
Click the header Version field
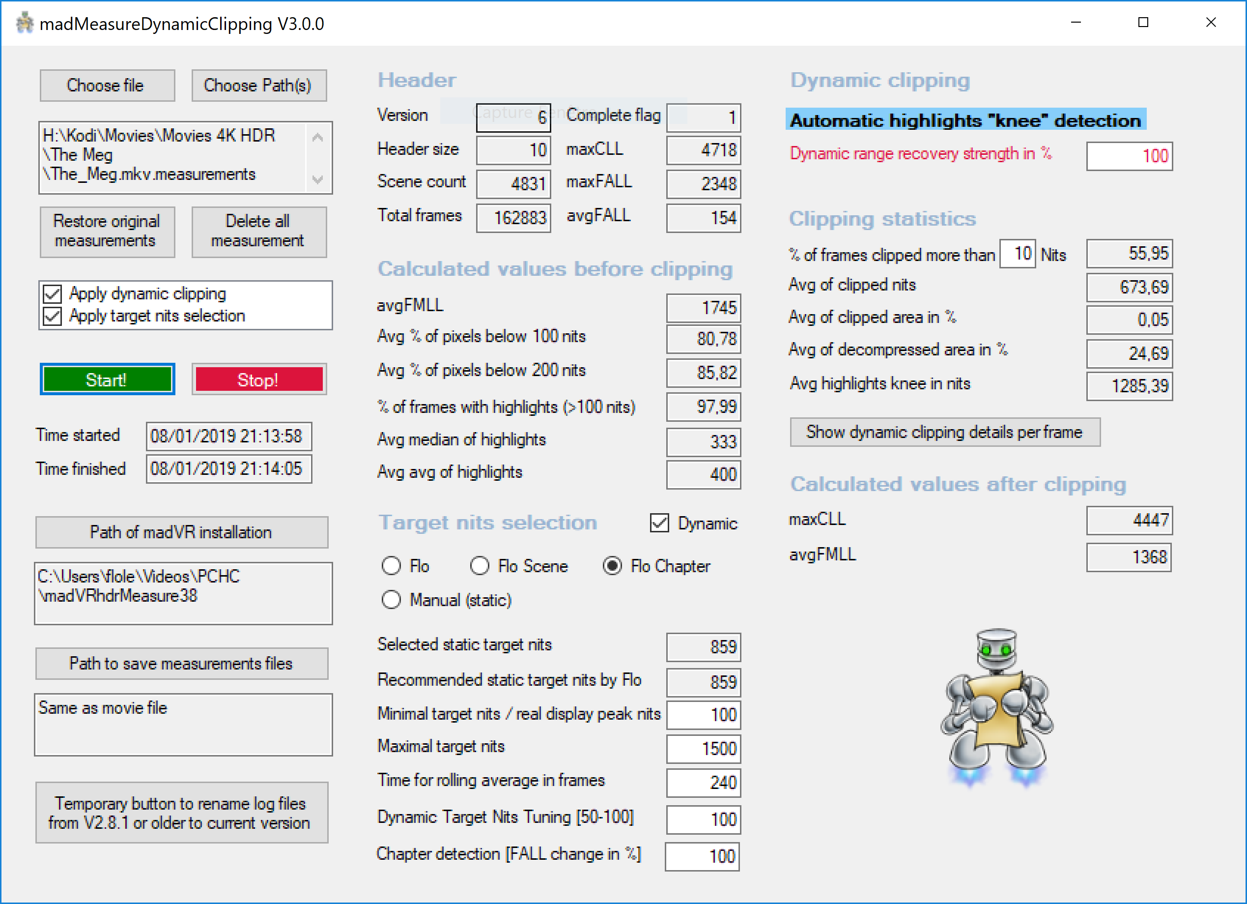[513, 117]
